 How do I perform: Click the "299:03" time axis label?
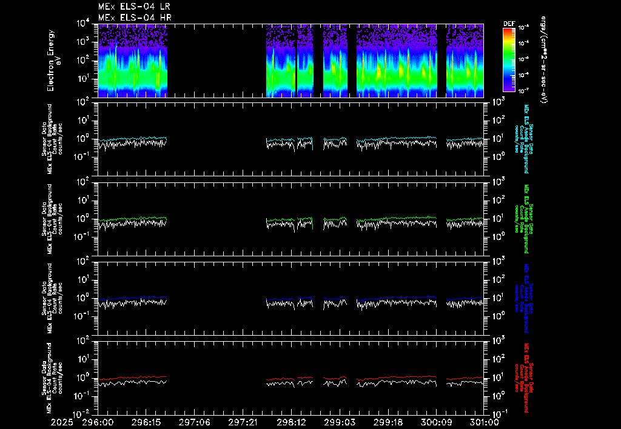(x=340, y=422)
